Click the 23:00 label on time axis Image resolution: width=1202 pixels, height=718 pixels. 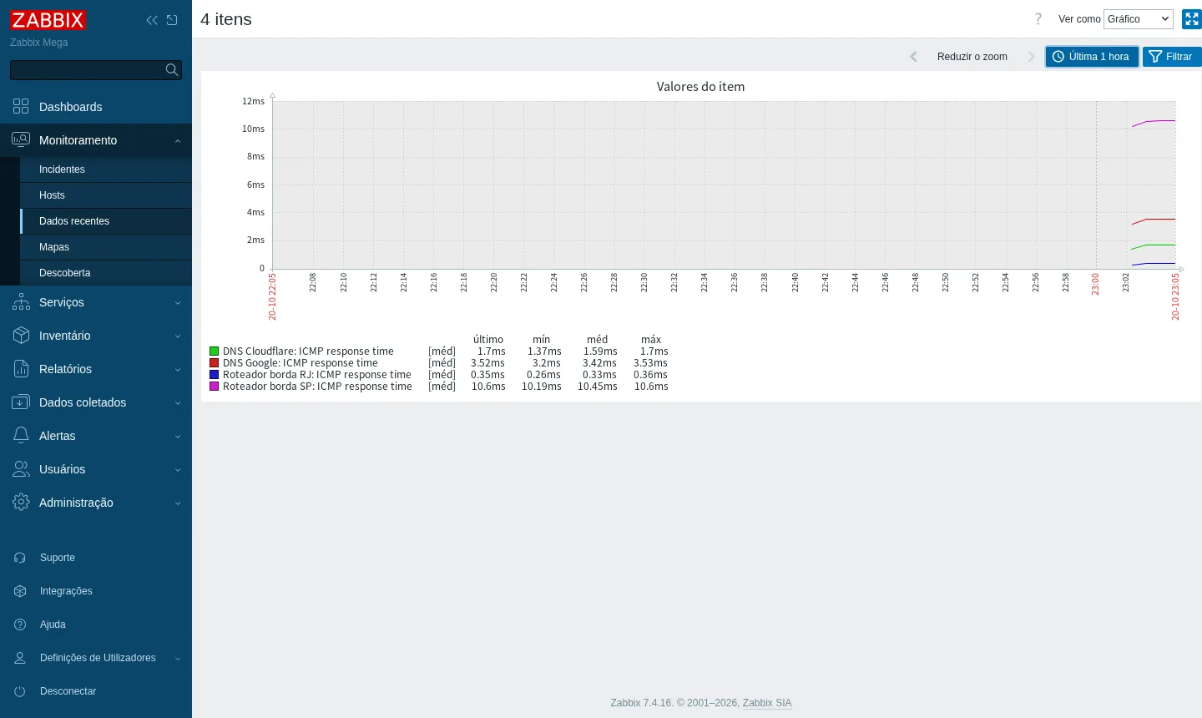click(1095, 284)
